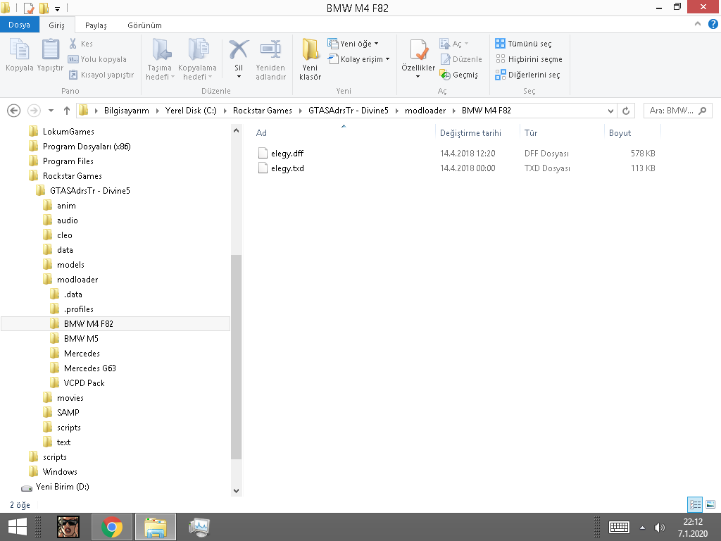Click the Kes scissors icon

[73, 44]
